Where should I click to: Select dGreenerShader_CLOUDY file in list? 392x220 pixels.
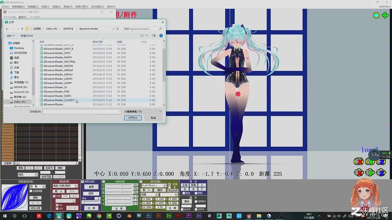(59, 100)
